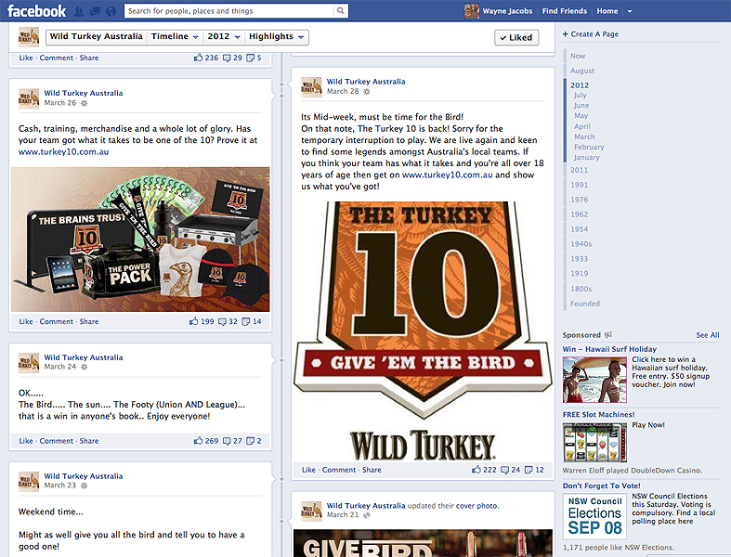Click avatar of March 23 post
Viewport: 731px width, 557px height.
click(29, 482)
